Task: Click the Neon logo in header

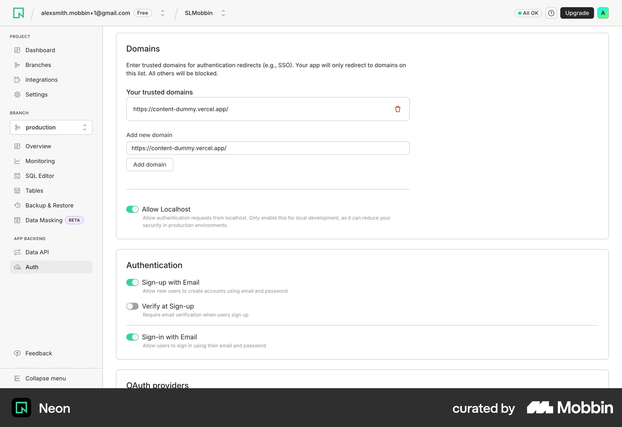Action: tap(18, 13)
